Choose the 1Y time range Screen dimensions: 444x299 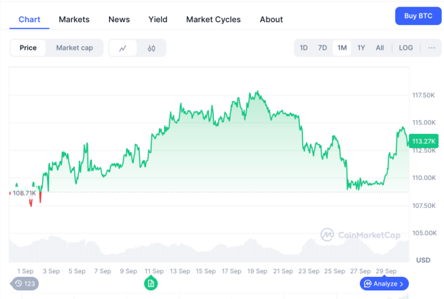point(361,48)
